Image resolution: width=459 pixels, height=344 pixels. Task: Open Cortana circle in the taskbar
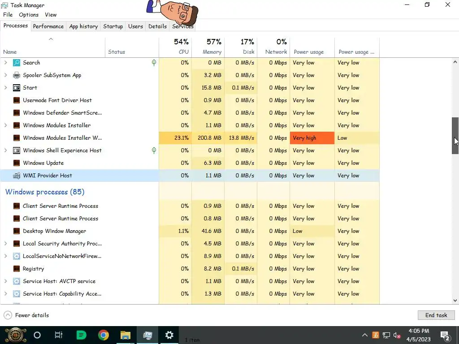click(37, 335)
